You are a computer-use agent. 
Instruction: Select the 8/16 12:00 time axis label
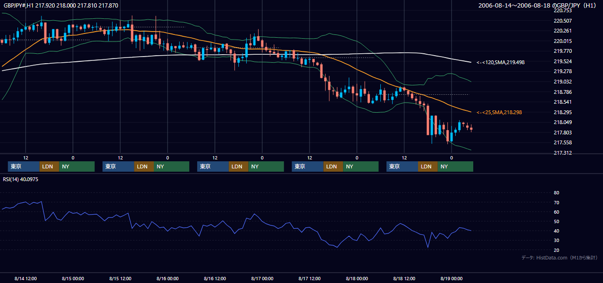click(x=215, y=278)
